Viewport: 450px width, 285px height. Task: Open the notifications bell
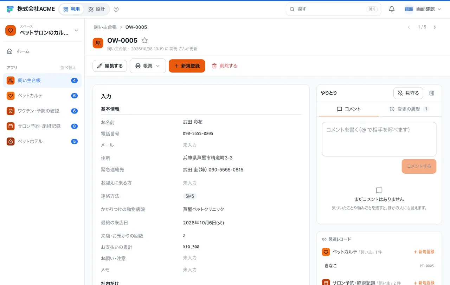tap(392, 9)
